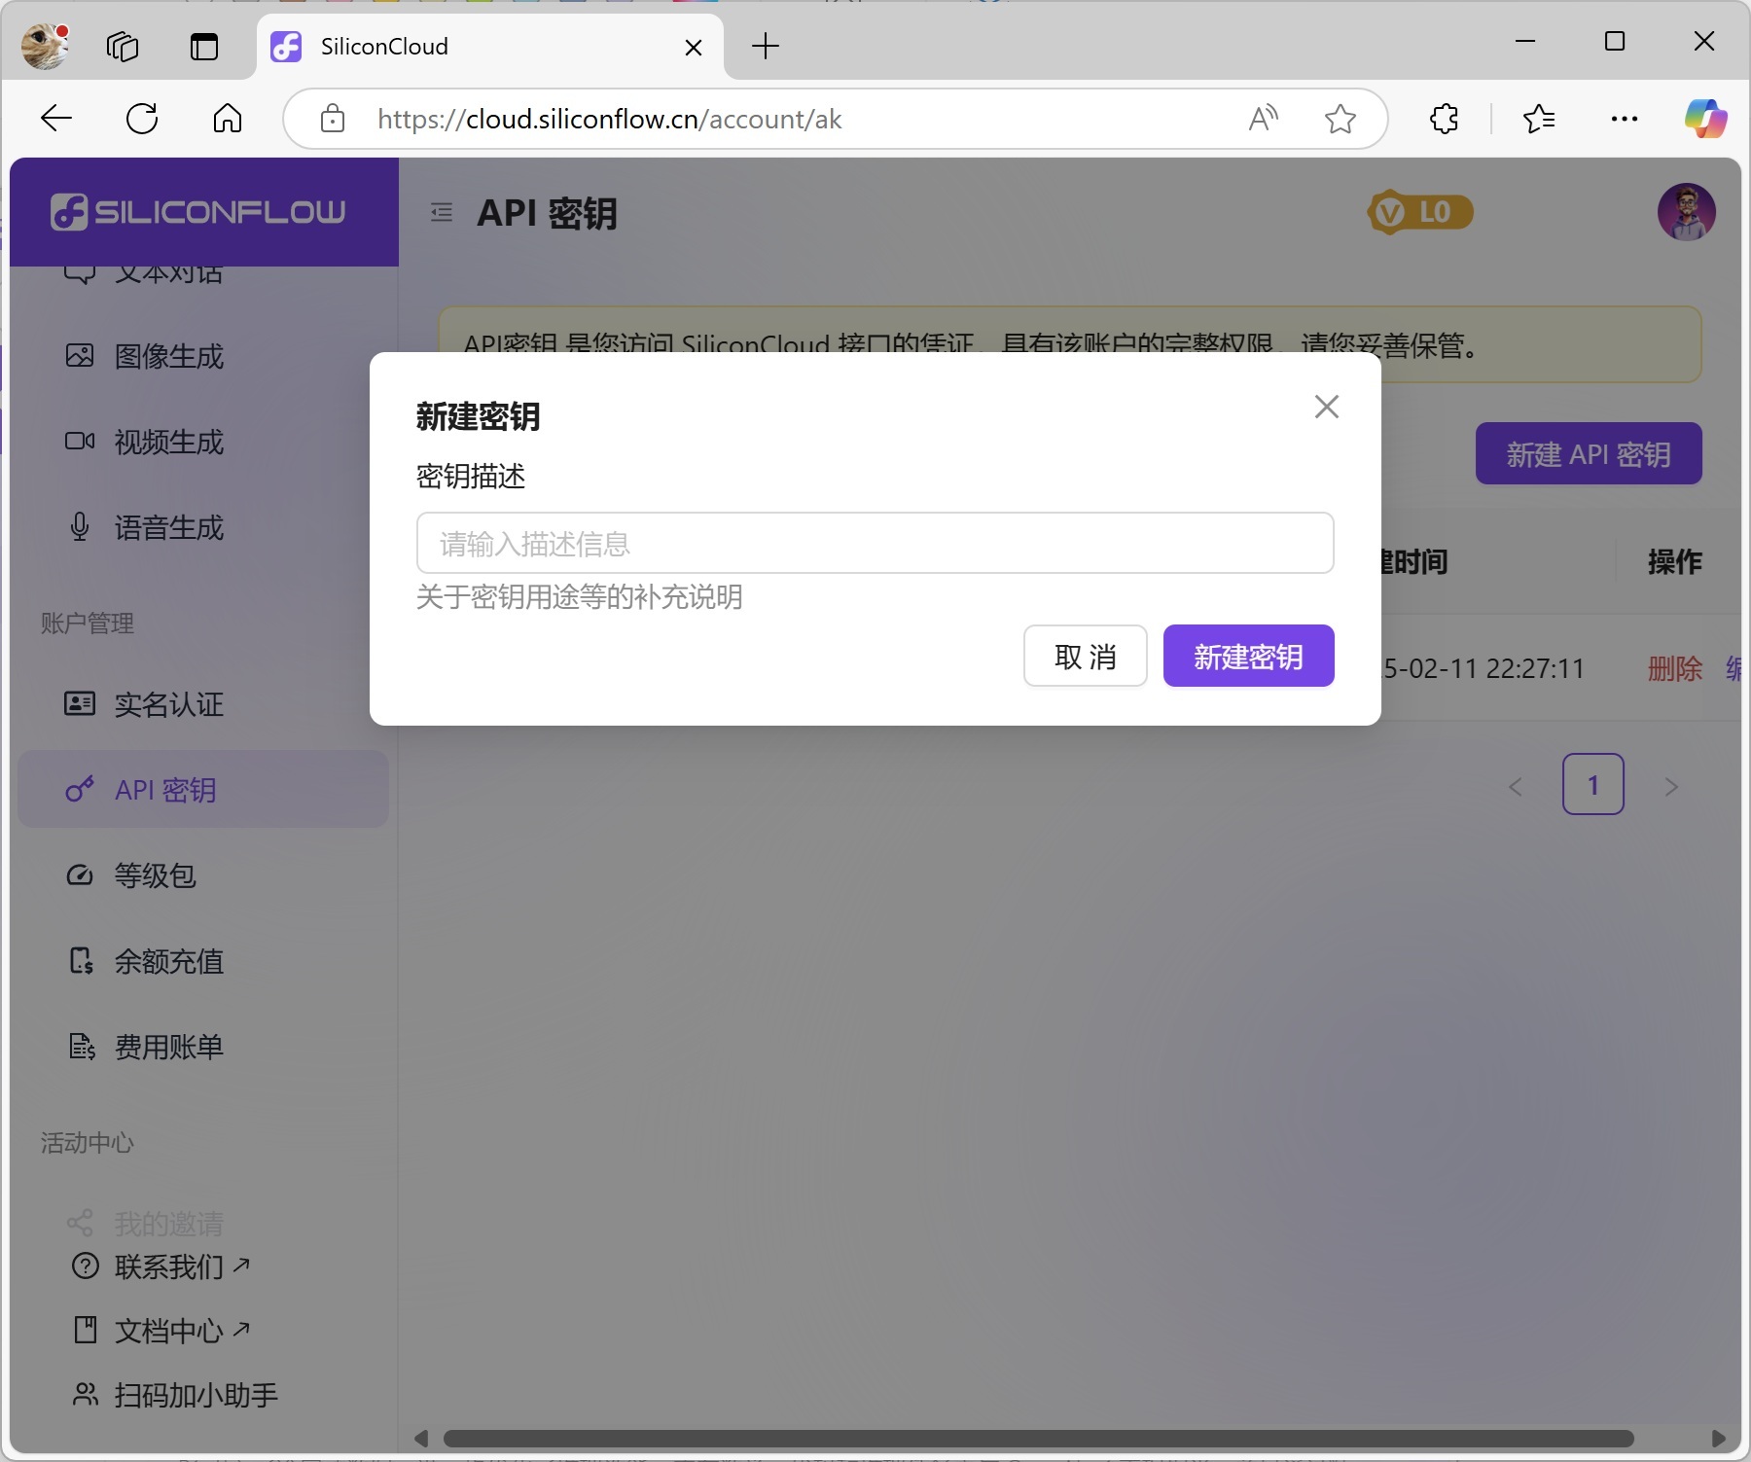Click the people icon beside 扫码加小助手

coord(86,1394)
